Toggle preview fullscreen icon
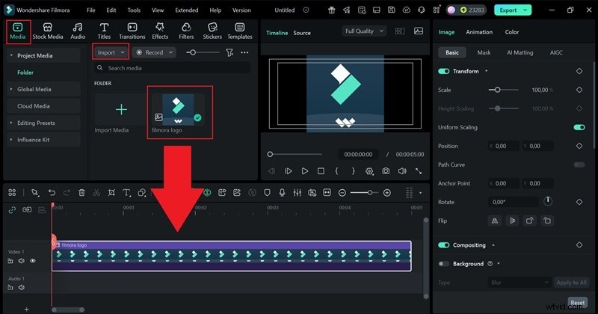 tap(419, 171)
